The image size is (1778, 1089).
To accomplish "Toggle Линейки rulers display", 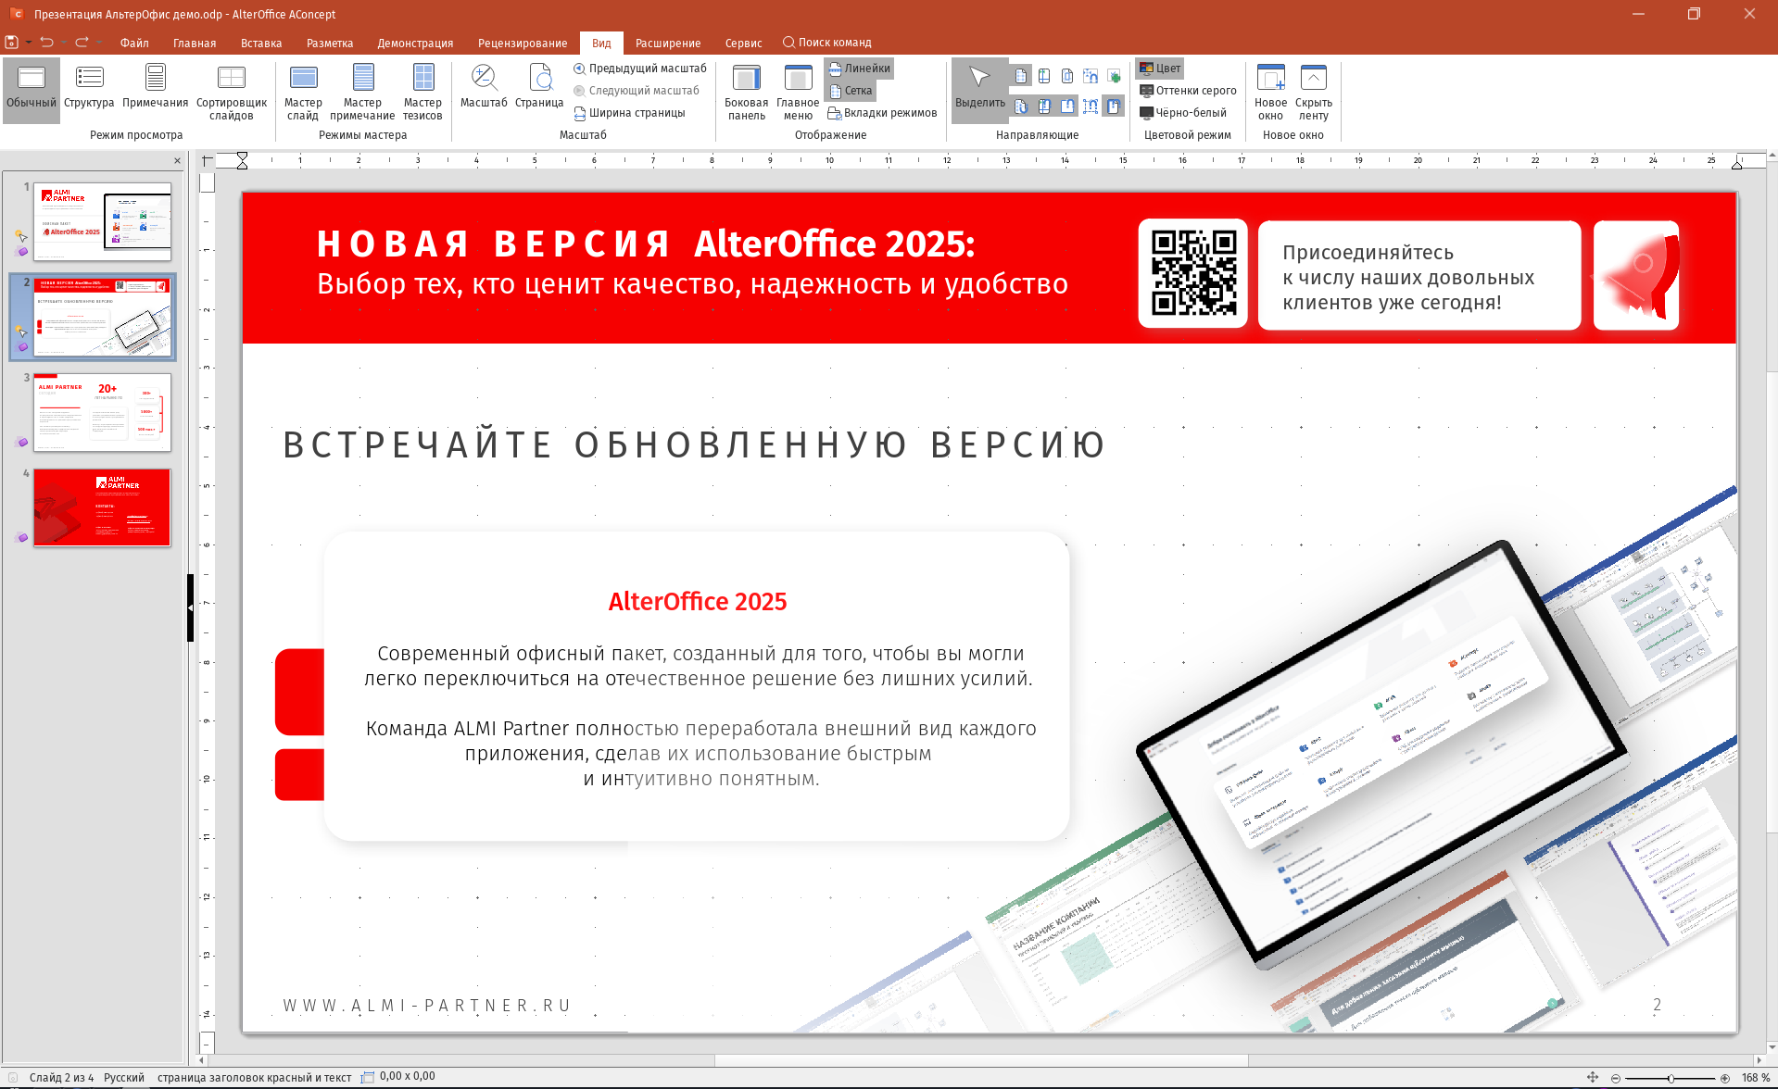I will (859, 69).
